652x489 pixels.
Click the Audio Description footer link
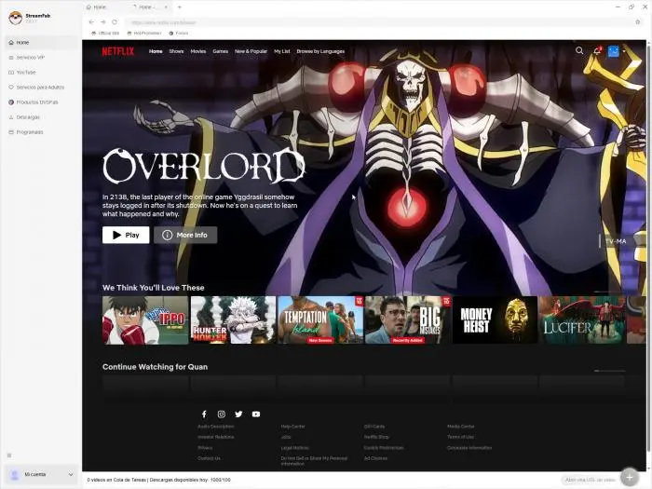pyautogui.click(x=216, y=427)
